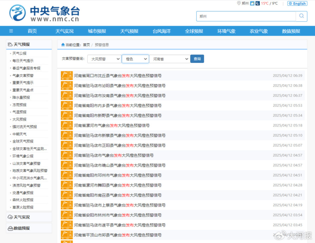Click inside the 郑州 search input field
The image size is (315, 243).
[x=246, y=16]
